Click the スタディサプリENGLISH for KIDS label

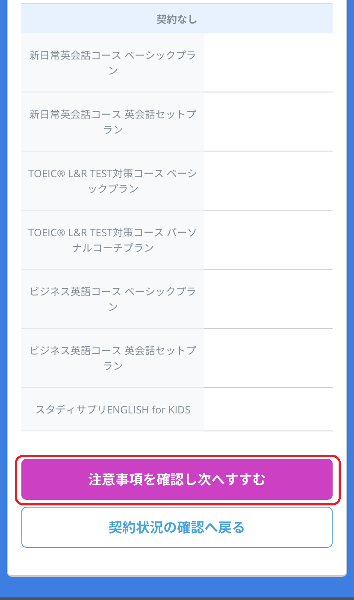point(113,410)
